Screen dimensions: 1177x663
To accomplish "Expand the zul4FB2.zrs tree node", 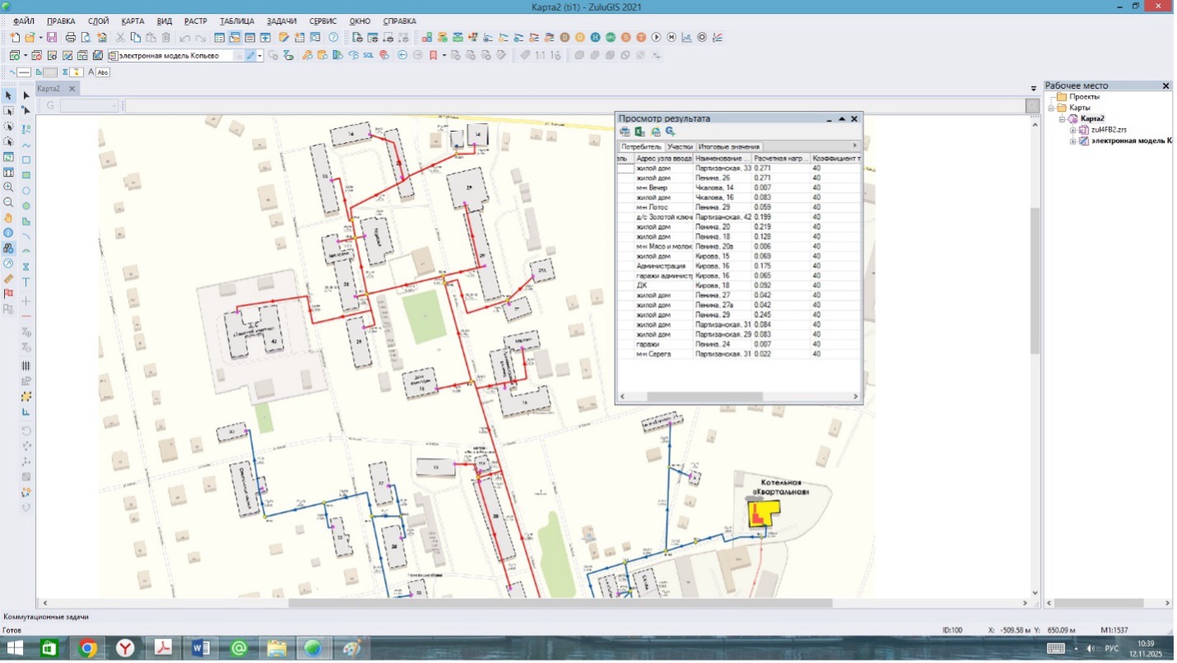I will coord(1073,130).
